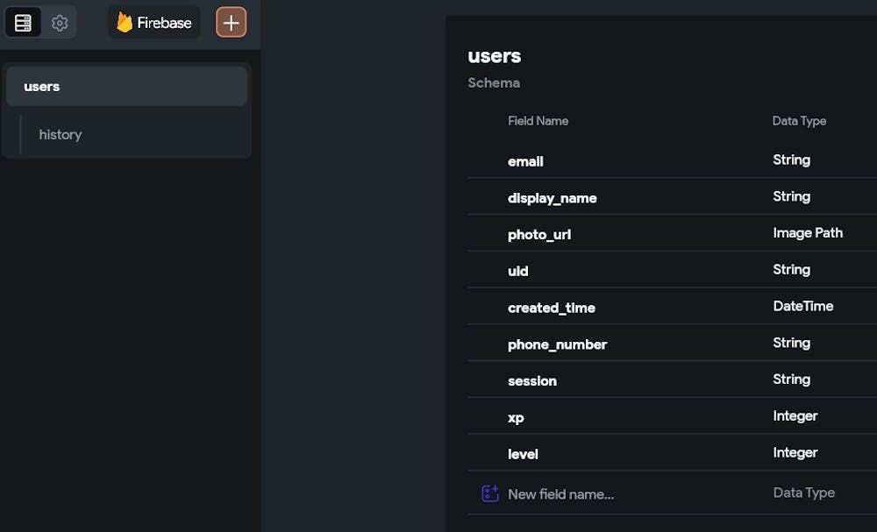877x532 pixels.
Task: Click the created_time field name
Action: click(552, 308)
